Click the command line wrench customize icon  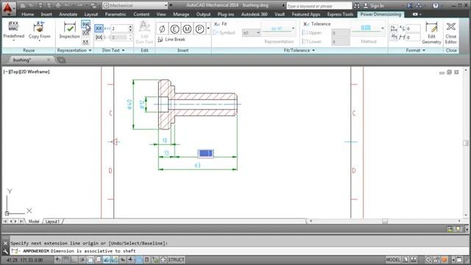5,251
